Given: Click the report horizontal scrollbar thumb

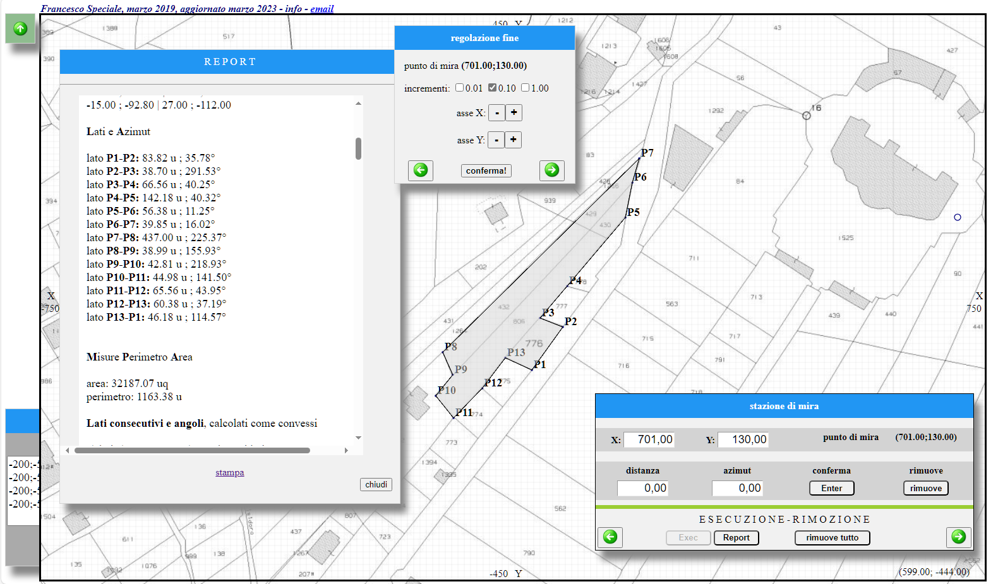Looking at the screenshot, I should (x=192, y=450).
